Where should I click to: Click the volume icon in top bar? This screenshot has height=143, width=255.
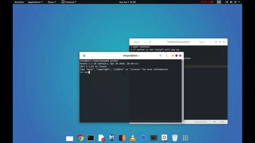(231, 2)
